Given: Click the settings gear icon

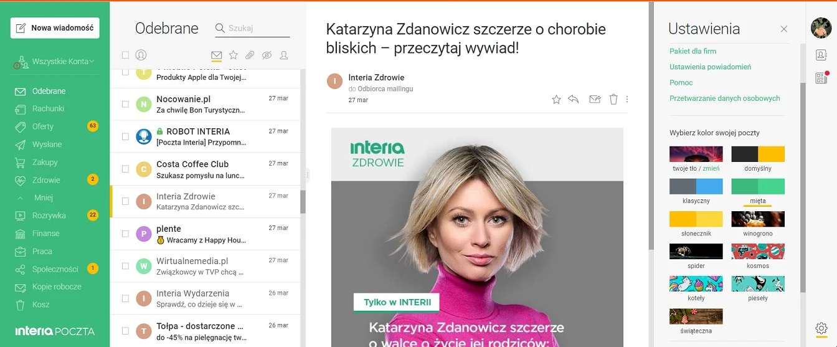Looking at the screenshot, I should 821,328.
